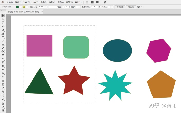Image resolution: width=181 pixels, height=113 pixels.
Task: Open the 效果(C) menu
Action: coord(52,2)
